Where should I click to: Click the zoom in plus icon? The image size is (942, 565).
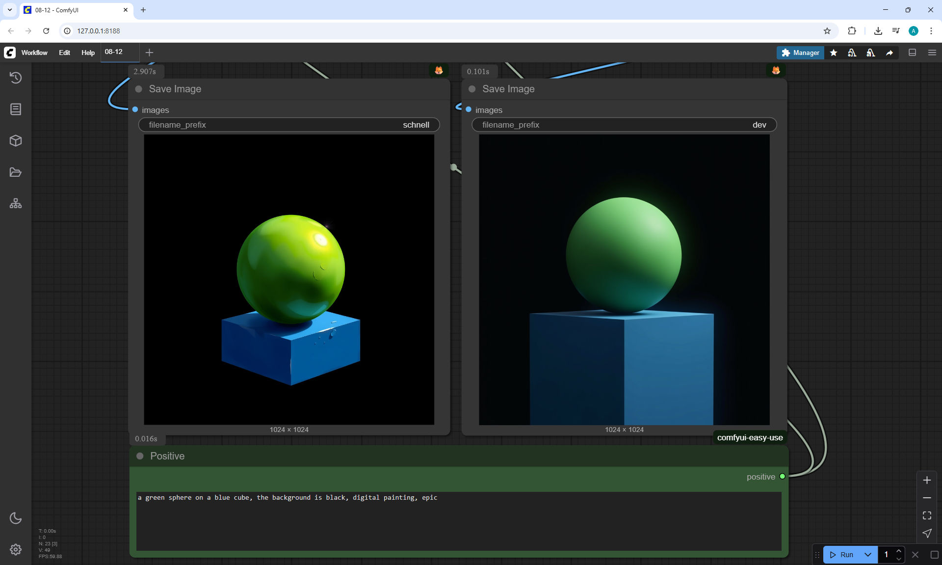[927, 480]
